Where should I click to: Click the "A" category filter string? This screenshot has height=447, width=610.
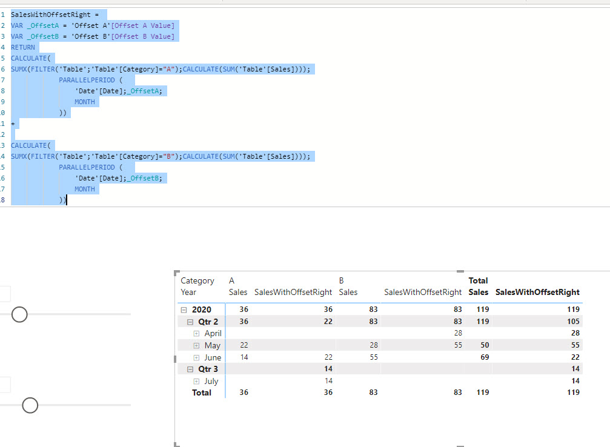click(169, 69)
